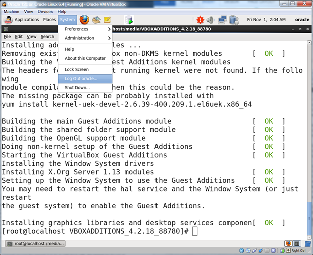Launch Firefox from the top panel

[x=84, y=20]
